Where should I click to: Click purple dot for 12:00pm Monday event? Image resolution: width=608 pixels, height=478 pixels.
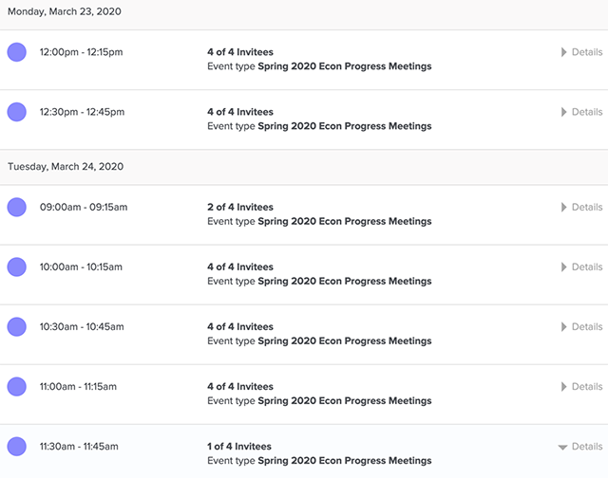tap(17, 52)
